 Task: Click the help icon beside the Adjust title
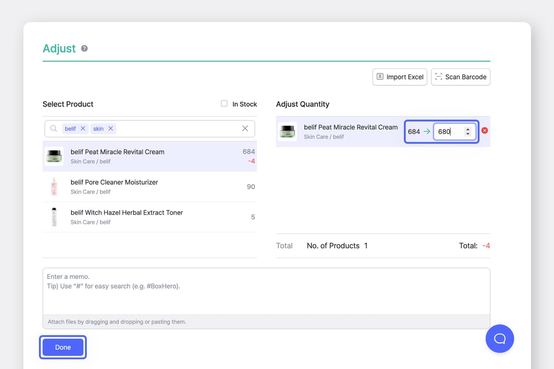pos(84,48)
